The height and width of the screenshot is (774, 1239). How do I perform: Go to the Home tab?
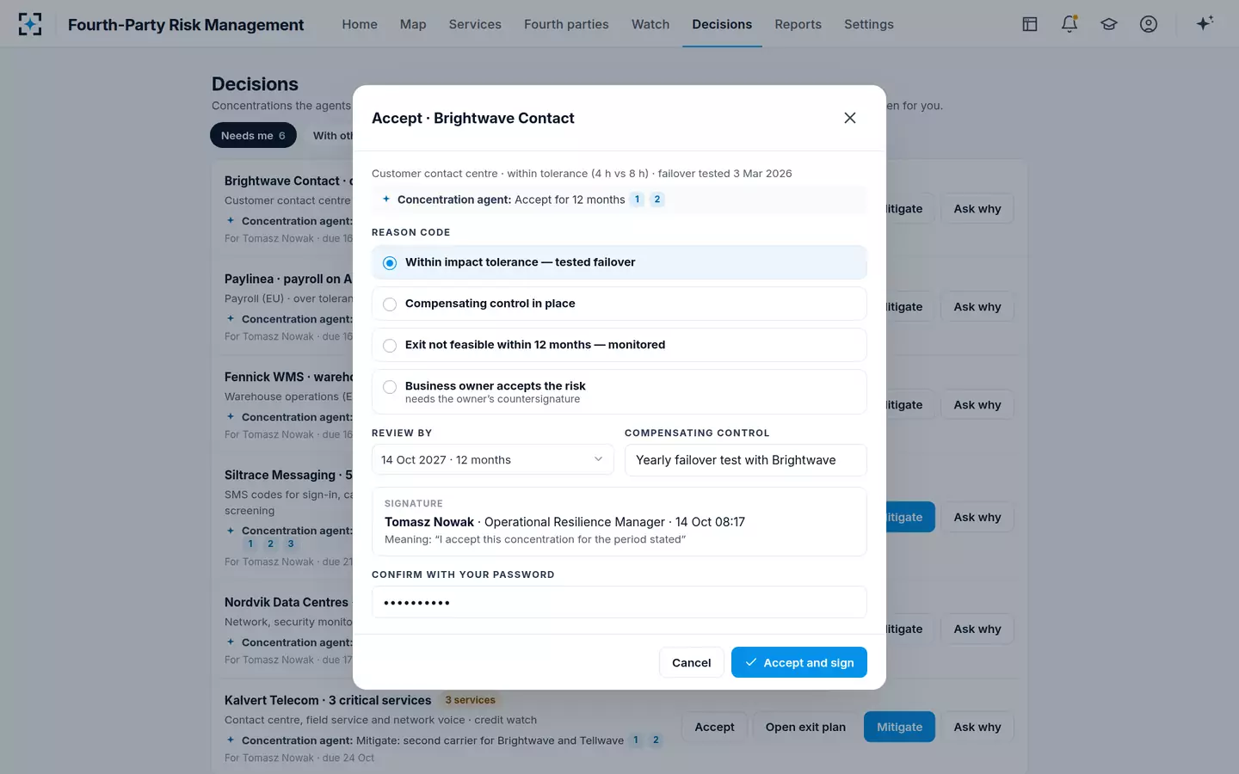click(x=360, y=24)
